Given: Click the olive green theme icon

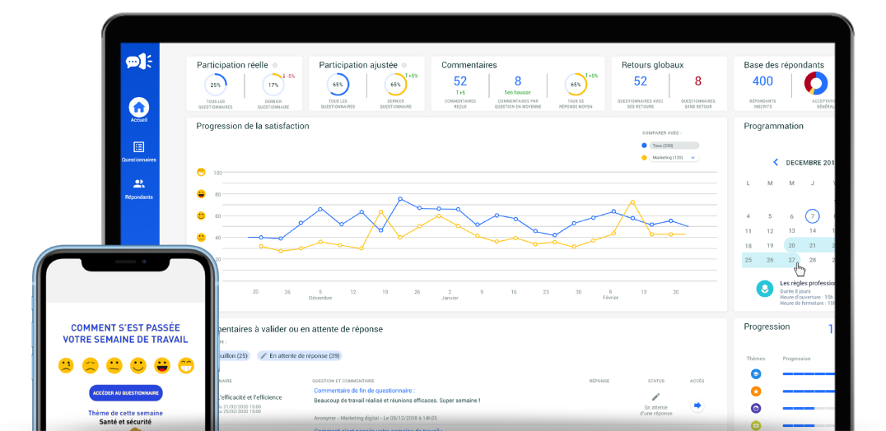Looking at the screenshot, I should point(755,424).
